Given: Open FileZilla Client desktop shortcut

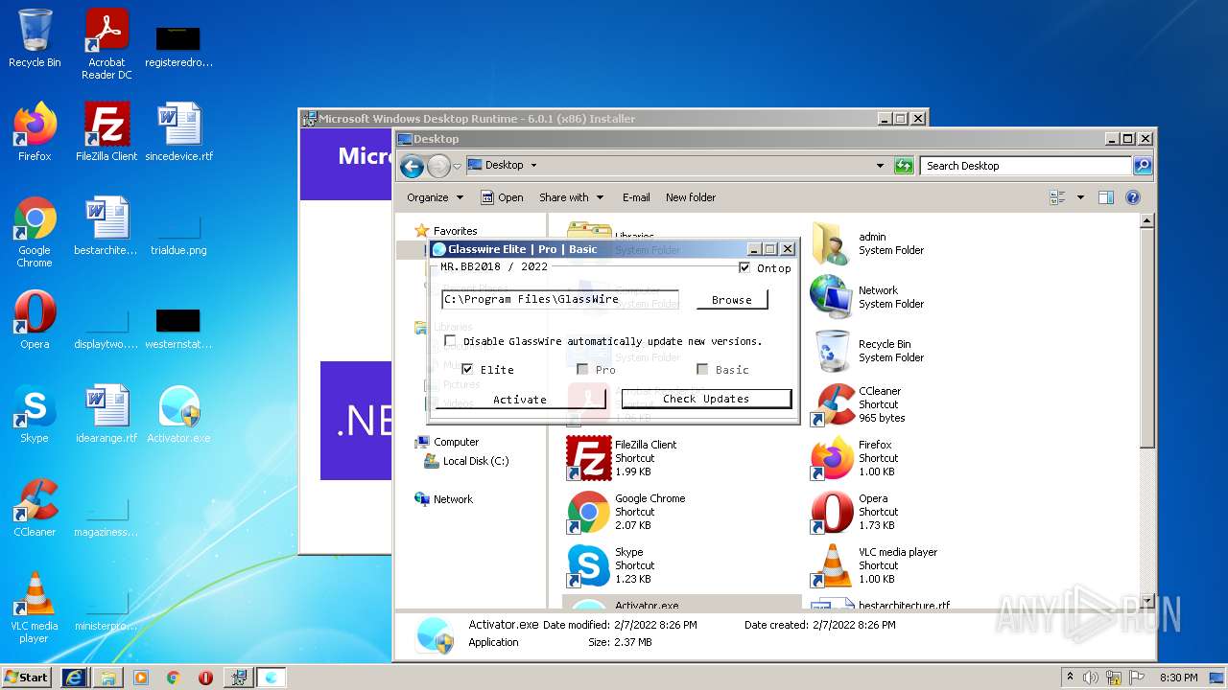Looking at the screenshot, I should click(106, 132).
